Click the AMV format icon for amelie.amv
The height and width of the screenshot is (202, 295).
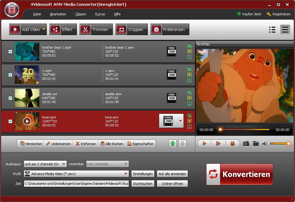pyautogui.click(x=171, y=98)
